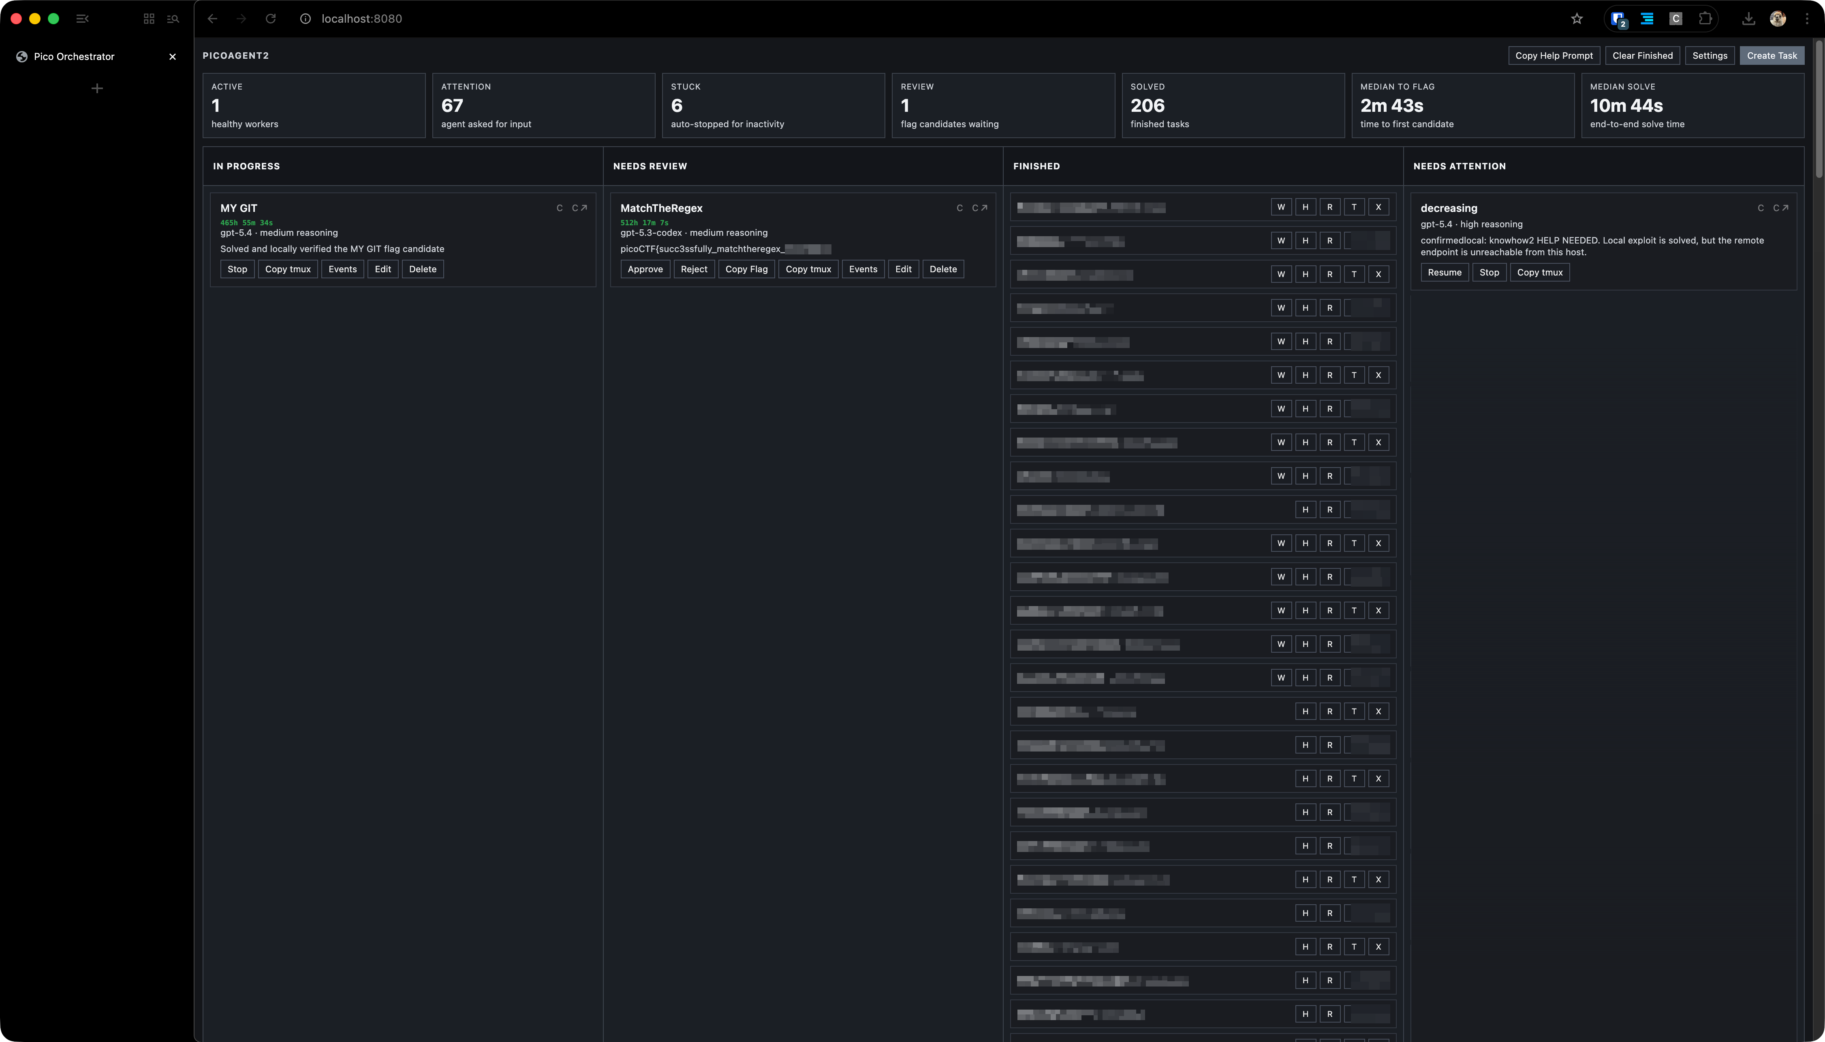Approve the MatchTheRegex flag candidate
This screenshot has width=1825, height=1042.
[x=645, y=269]
